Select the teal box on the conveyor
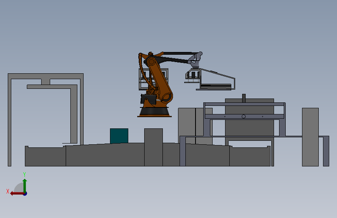Viewport: 337px width, 218px height. [x=119, y=136]
